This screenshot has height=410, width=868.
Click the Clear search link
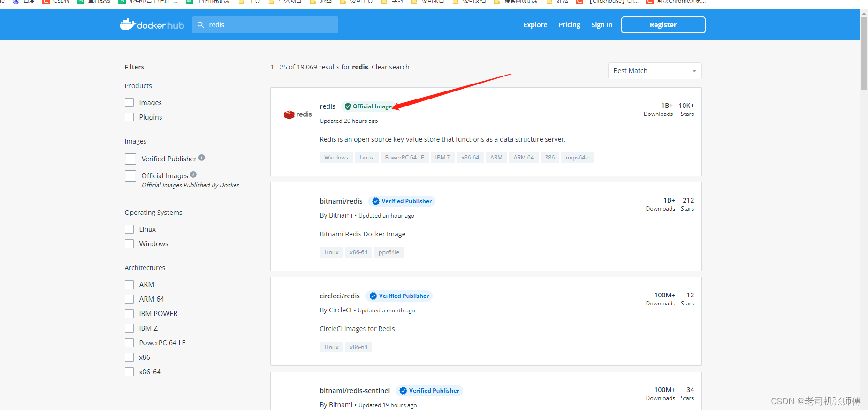pyautogui.click(x=390, y=67)
